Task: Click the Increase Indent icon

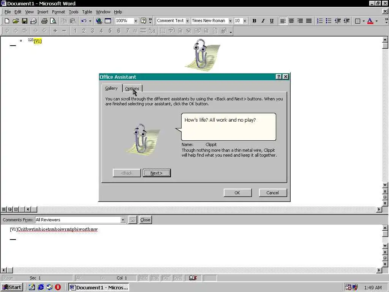Action: (346, 21)
